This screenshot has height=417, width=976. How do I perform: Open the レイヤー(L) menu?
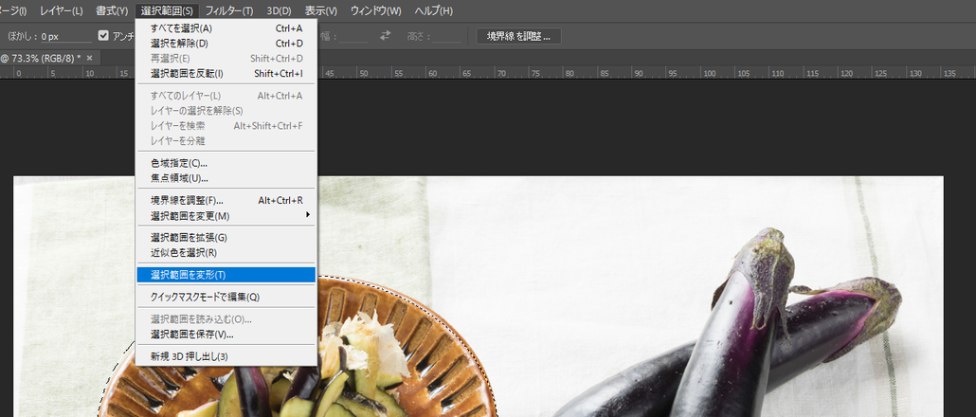pyautogui.click(x=61, y=11)
